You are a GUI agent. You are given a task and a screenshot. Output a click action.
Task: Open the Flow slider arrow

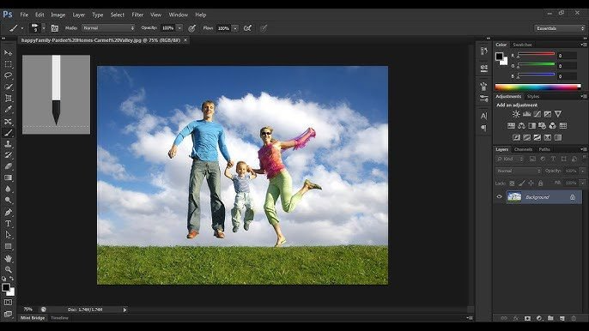[235, 28]
